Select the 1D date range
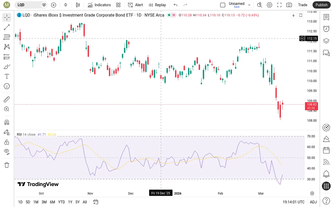Screen dimensions: 332x207 (20, 202)
